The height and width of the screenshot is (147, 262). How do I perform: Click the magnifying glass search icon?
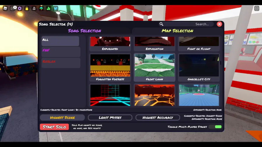[161, 24]
